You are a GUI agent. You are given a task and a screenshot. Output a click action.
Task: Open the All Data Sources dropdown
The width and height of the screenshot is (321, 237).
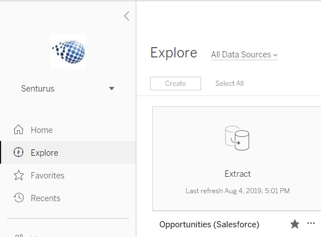(x=244, y=55)
